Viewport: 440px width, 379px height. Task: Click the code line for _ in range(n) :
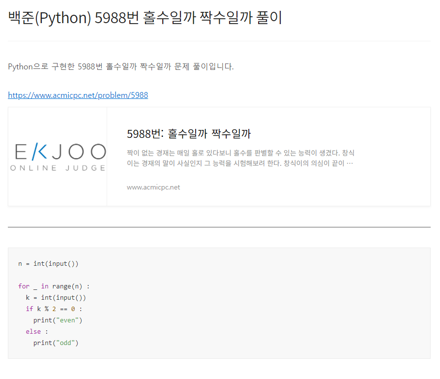coord(54,286)
